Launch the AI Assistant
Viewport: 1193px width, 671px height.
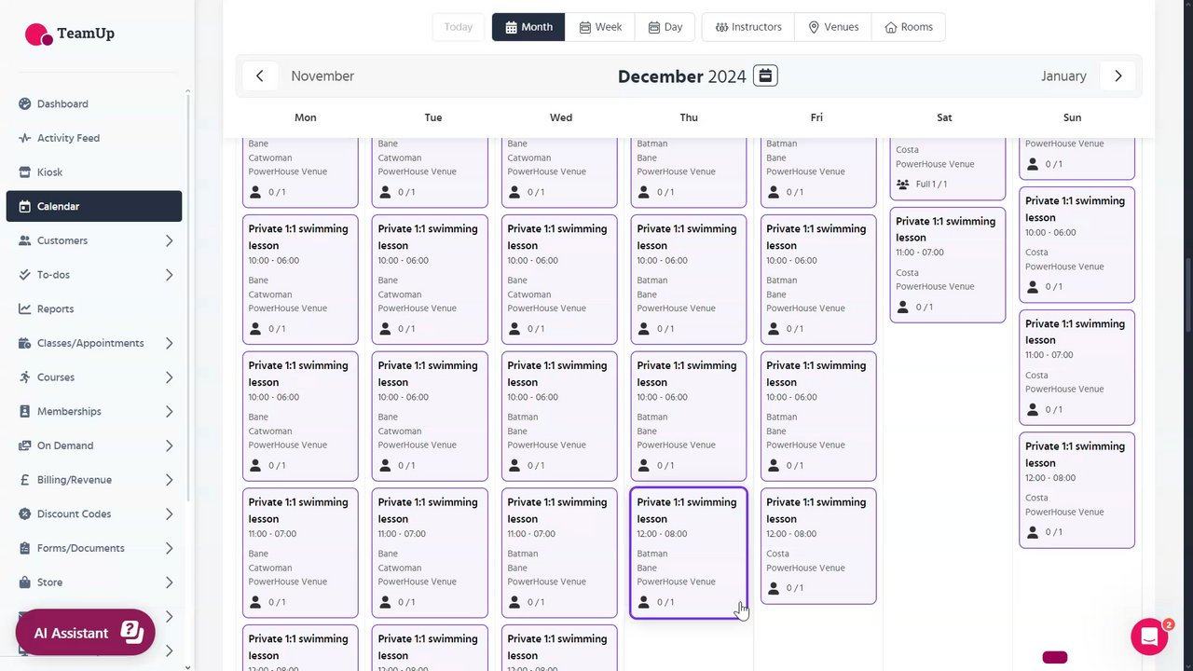86,633
